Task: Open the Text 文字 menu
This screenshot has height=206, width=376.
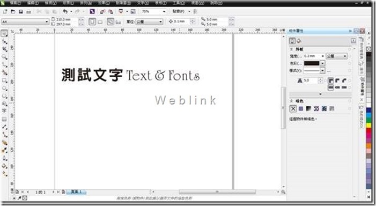Action: 143,3
